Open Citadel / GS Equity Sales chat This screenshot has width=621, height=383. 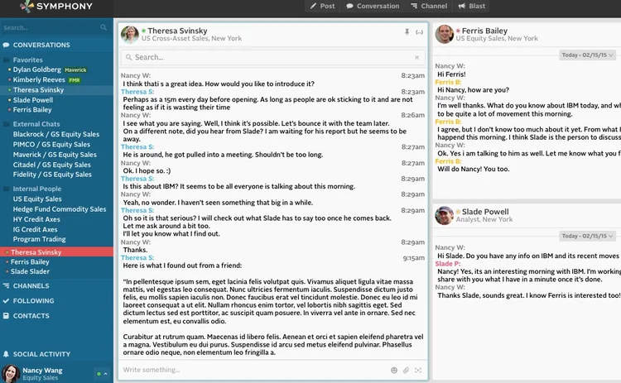[52, 165]
